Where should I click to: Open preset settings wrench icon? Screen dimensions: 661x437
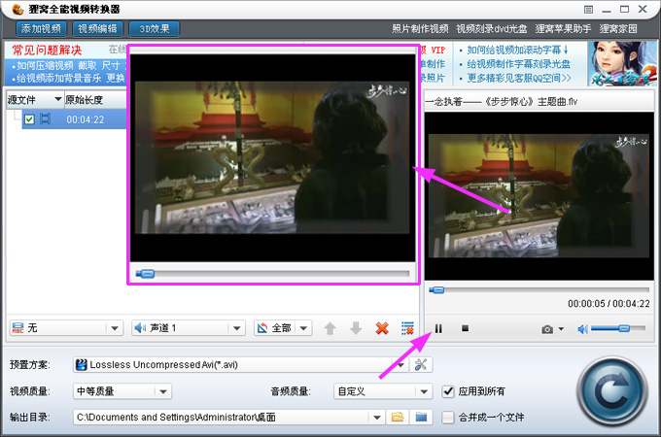point(421,364)
